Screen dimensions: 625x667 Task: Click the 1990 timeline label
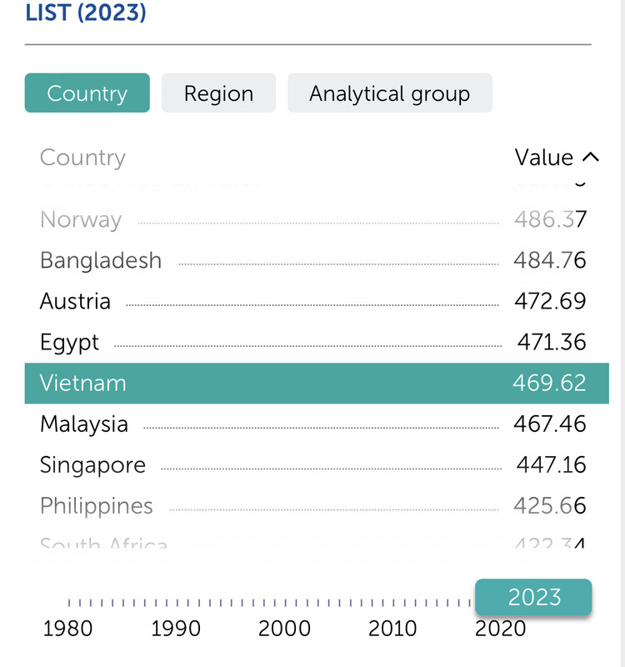coord(176,629)
